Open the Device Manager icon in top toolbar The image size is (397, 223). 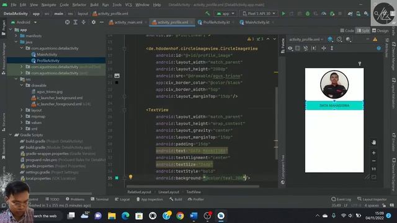tap(359, 14)
